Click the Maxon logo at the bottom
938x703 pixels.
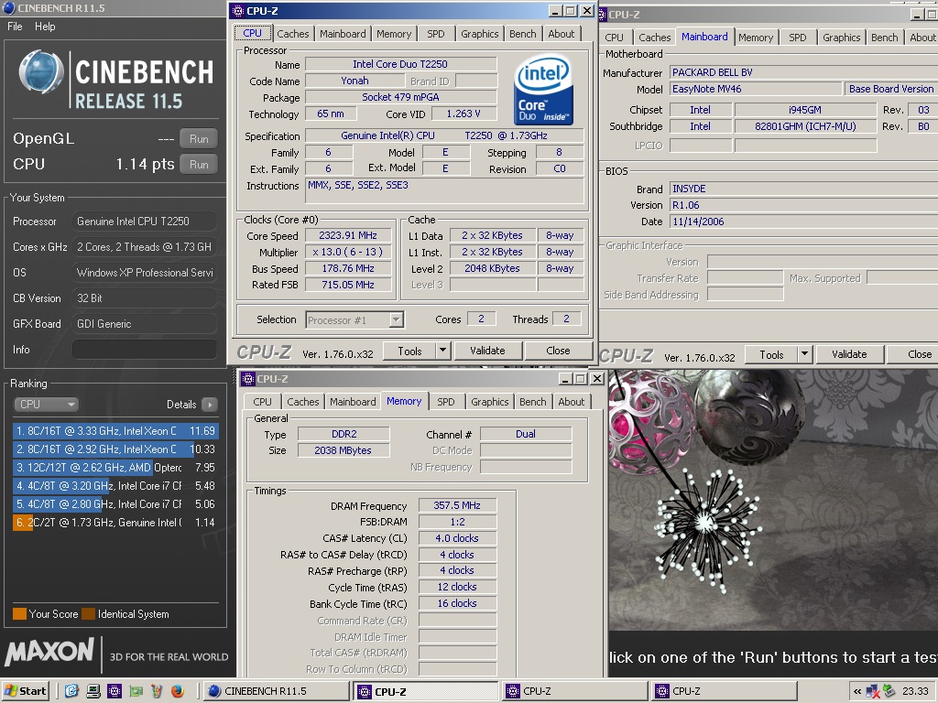point(49,652)
